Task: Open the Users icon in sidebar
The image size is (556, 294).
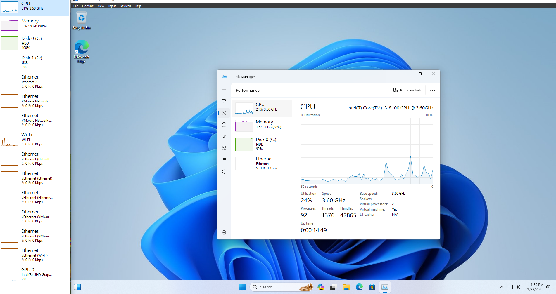Action: click(x=224, y=148)
